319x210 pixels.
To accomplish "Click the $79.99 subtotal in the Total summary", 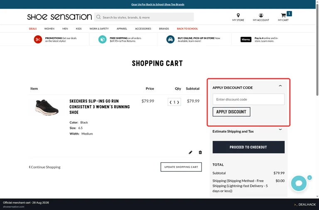I will point(279,173).
